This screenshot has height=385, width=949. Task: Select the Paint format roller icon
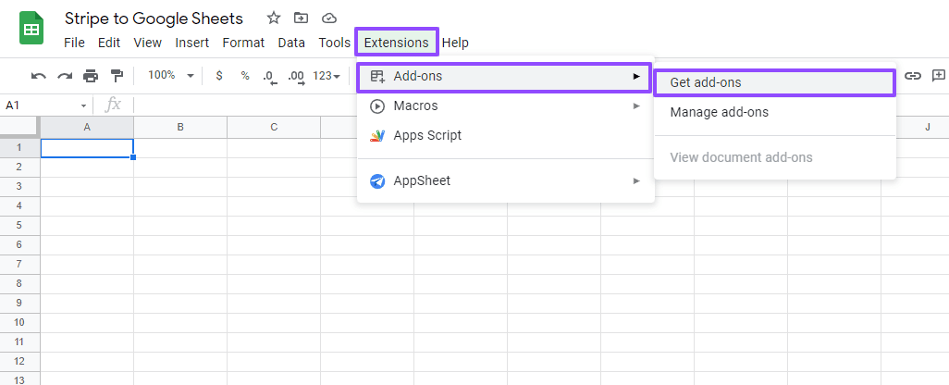[x=117, y=76]
